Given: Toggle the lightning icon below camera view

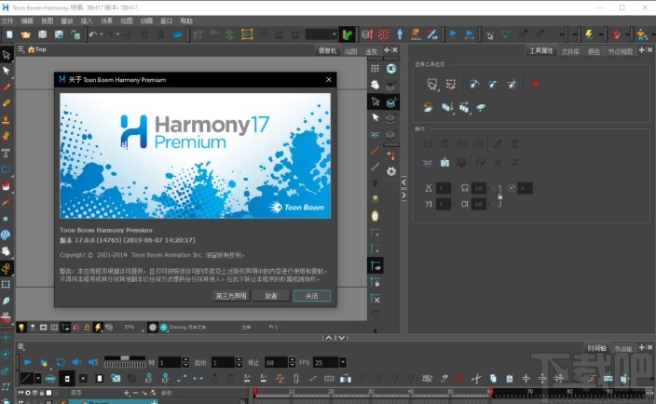Looking at the screenshot, I should 98,328.
